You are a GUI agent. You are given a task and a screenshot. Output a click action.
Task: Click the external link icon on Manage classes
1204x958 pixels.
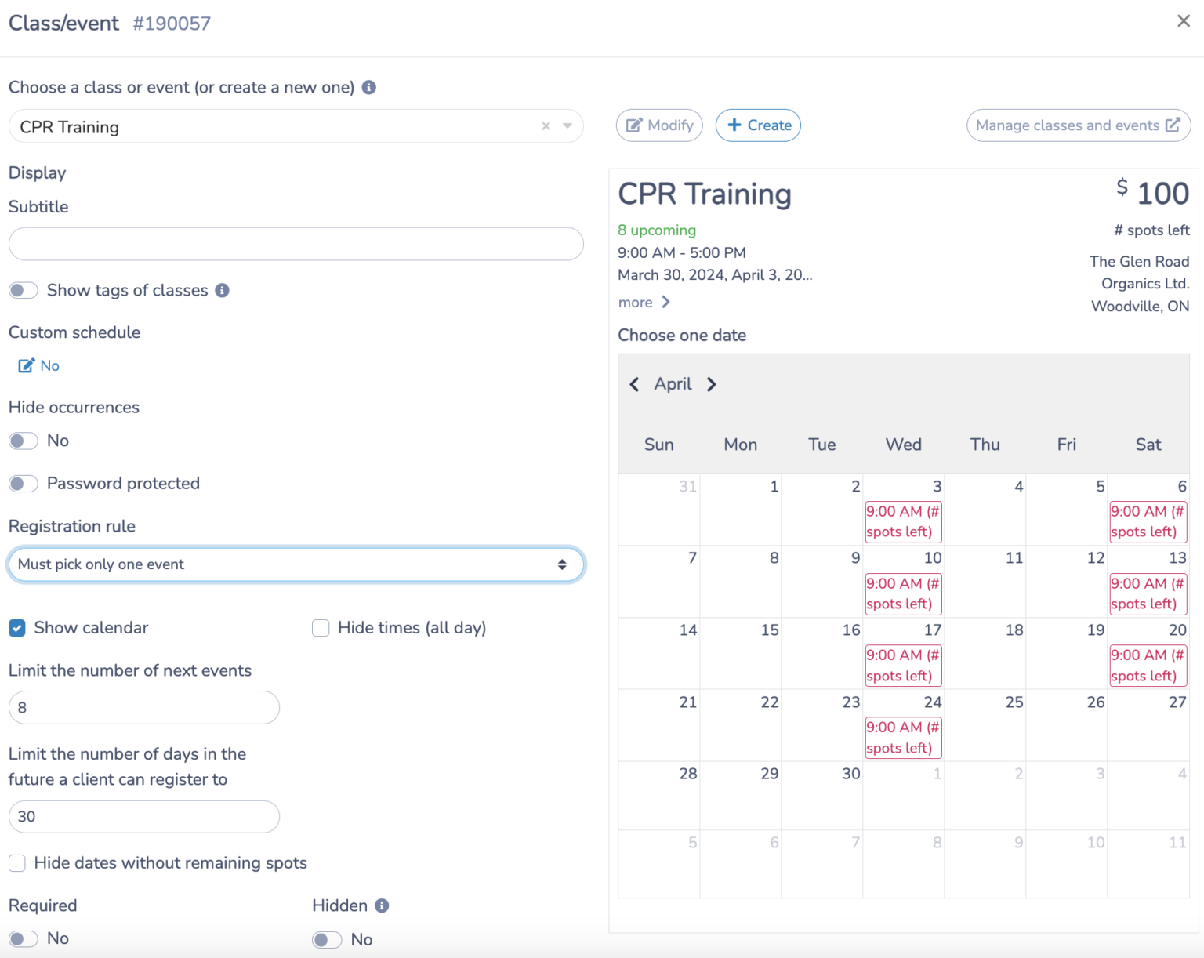coord(1172,125)
